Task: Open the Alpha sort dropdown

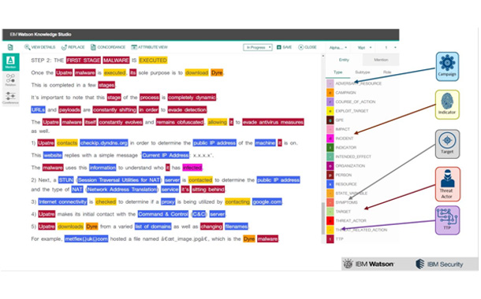Action: pos(337,47)
